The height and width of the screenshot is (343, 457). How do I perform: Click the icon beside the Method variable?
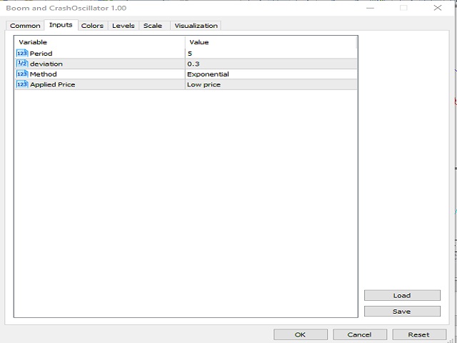click(21, 74)
